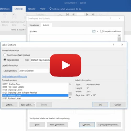The image size is (131, 131).
Task: Click the Tell me what you want to do box
Action: pos(65,9)
